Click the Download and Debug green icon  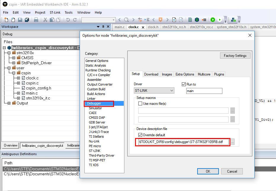click(213, 20)
